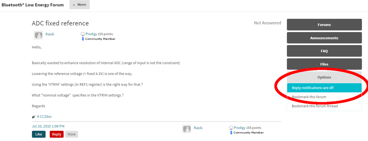Screen dimensions: 368x141
Task: Select Bookmark this forum thread
Action: pyautogui.click(x=314, y=106)
